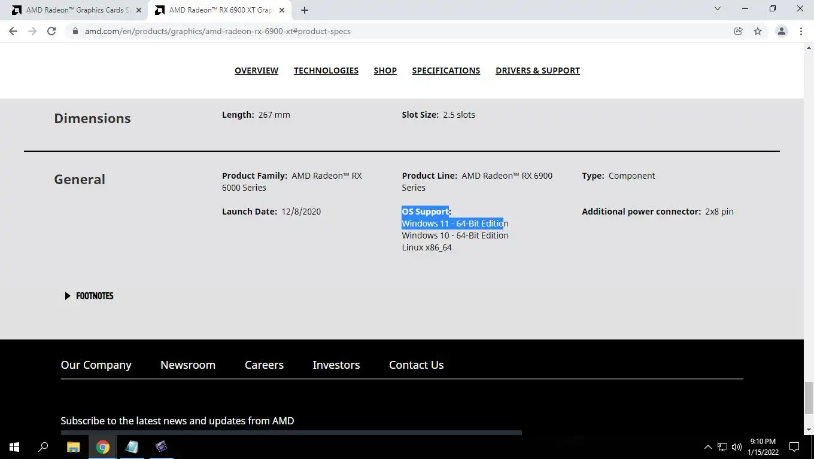Viewport: 814px width, 459px height.
Task: Click 'Additional power connector: 2x8 pin' text
Action: point(657,212)
